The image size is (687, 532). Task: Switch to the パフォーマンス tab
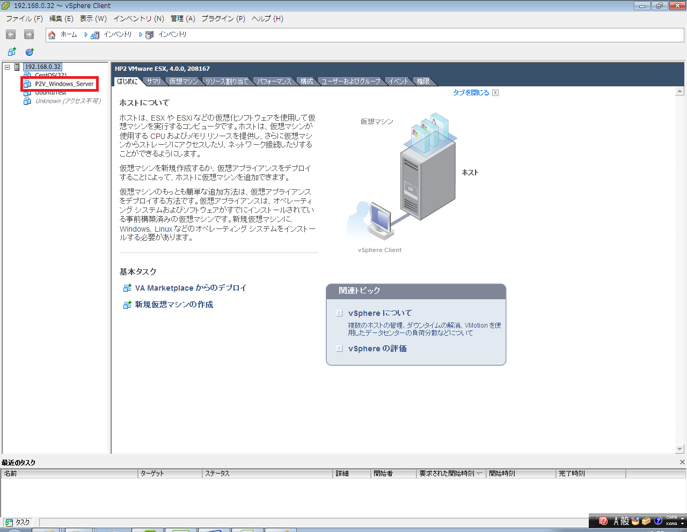click(x=274, y=82)
